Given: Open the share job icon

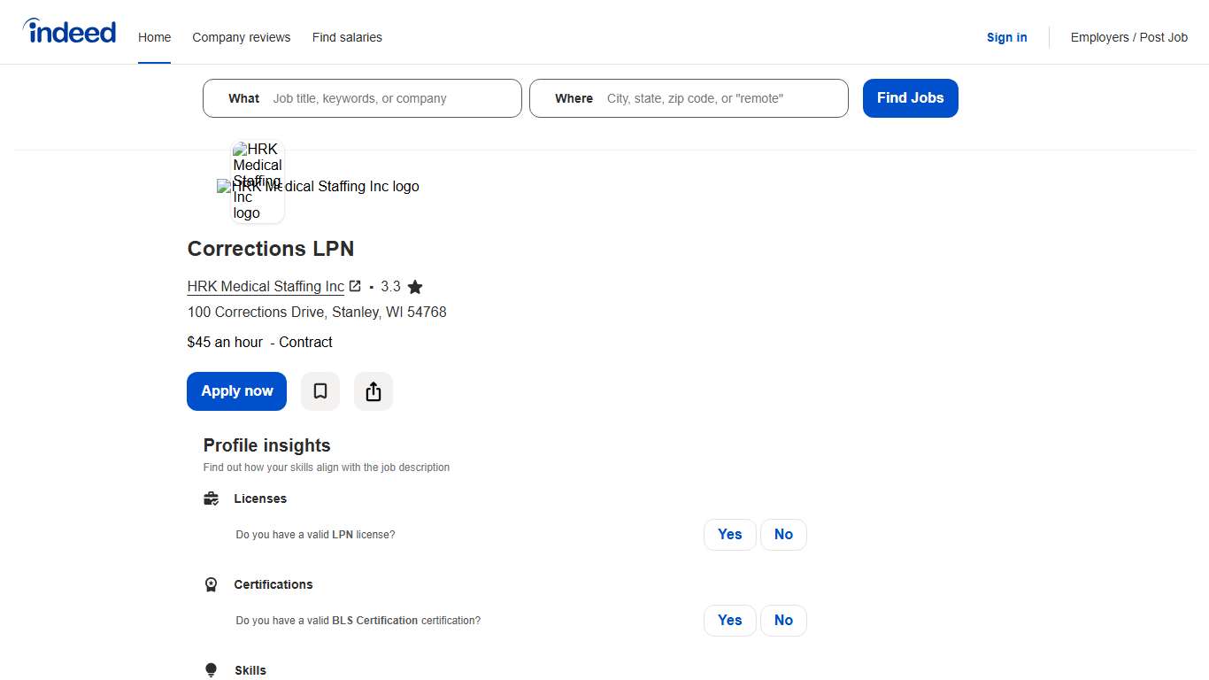Looking at the screenshot, I should click(x=373, y=390).
